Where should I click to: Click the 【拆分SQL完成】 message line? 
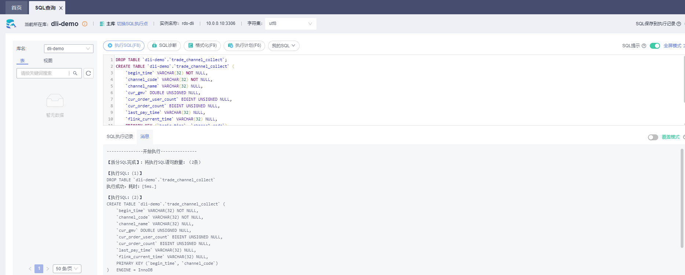click(x=154, y=163)
